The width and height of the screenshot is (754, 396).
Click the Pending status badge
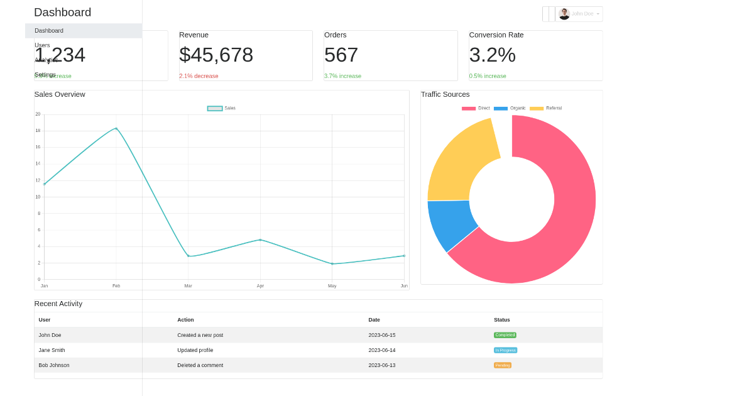pos(502,365)
